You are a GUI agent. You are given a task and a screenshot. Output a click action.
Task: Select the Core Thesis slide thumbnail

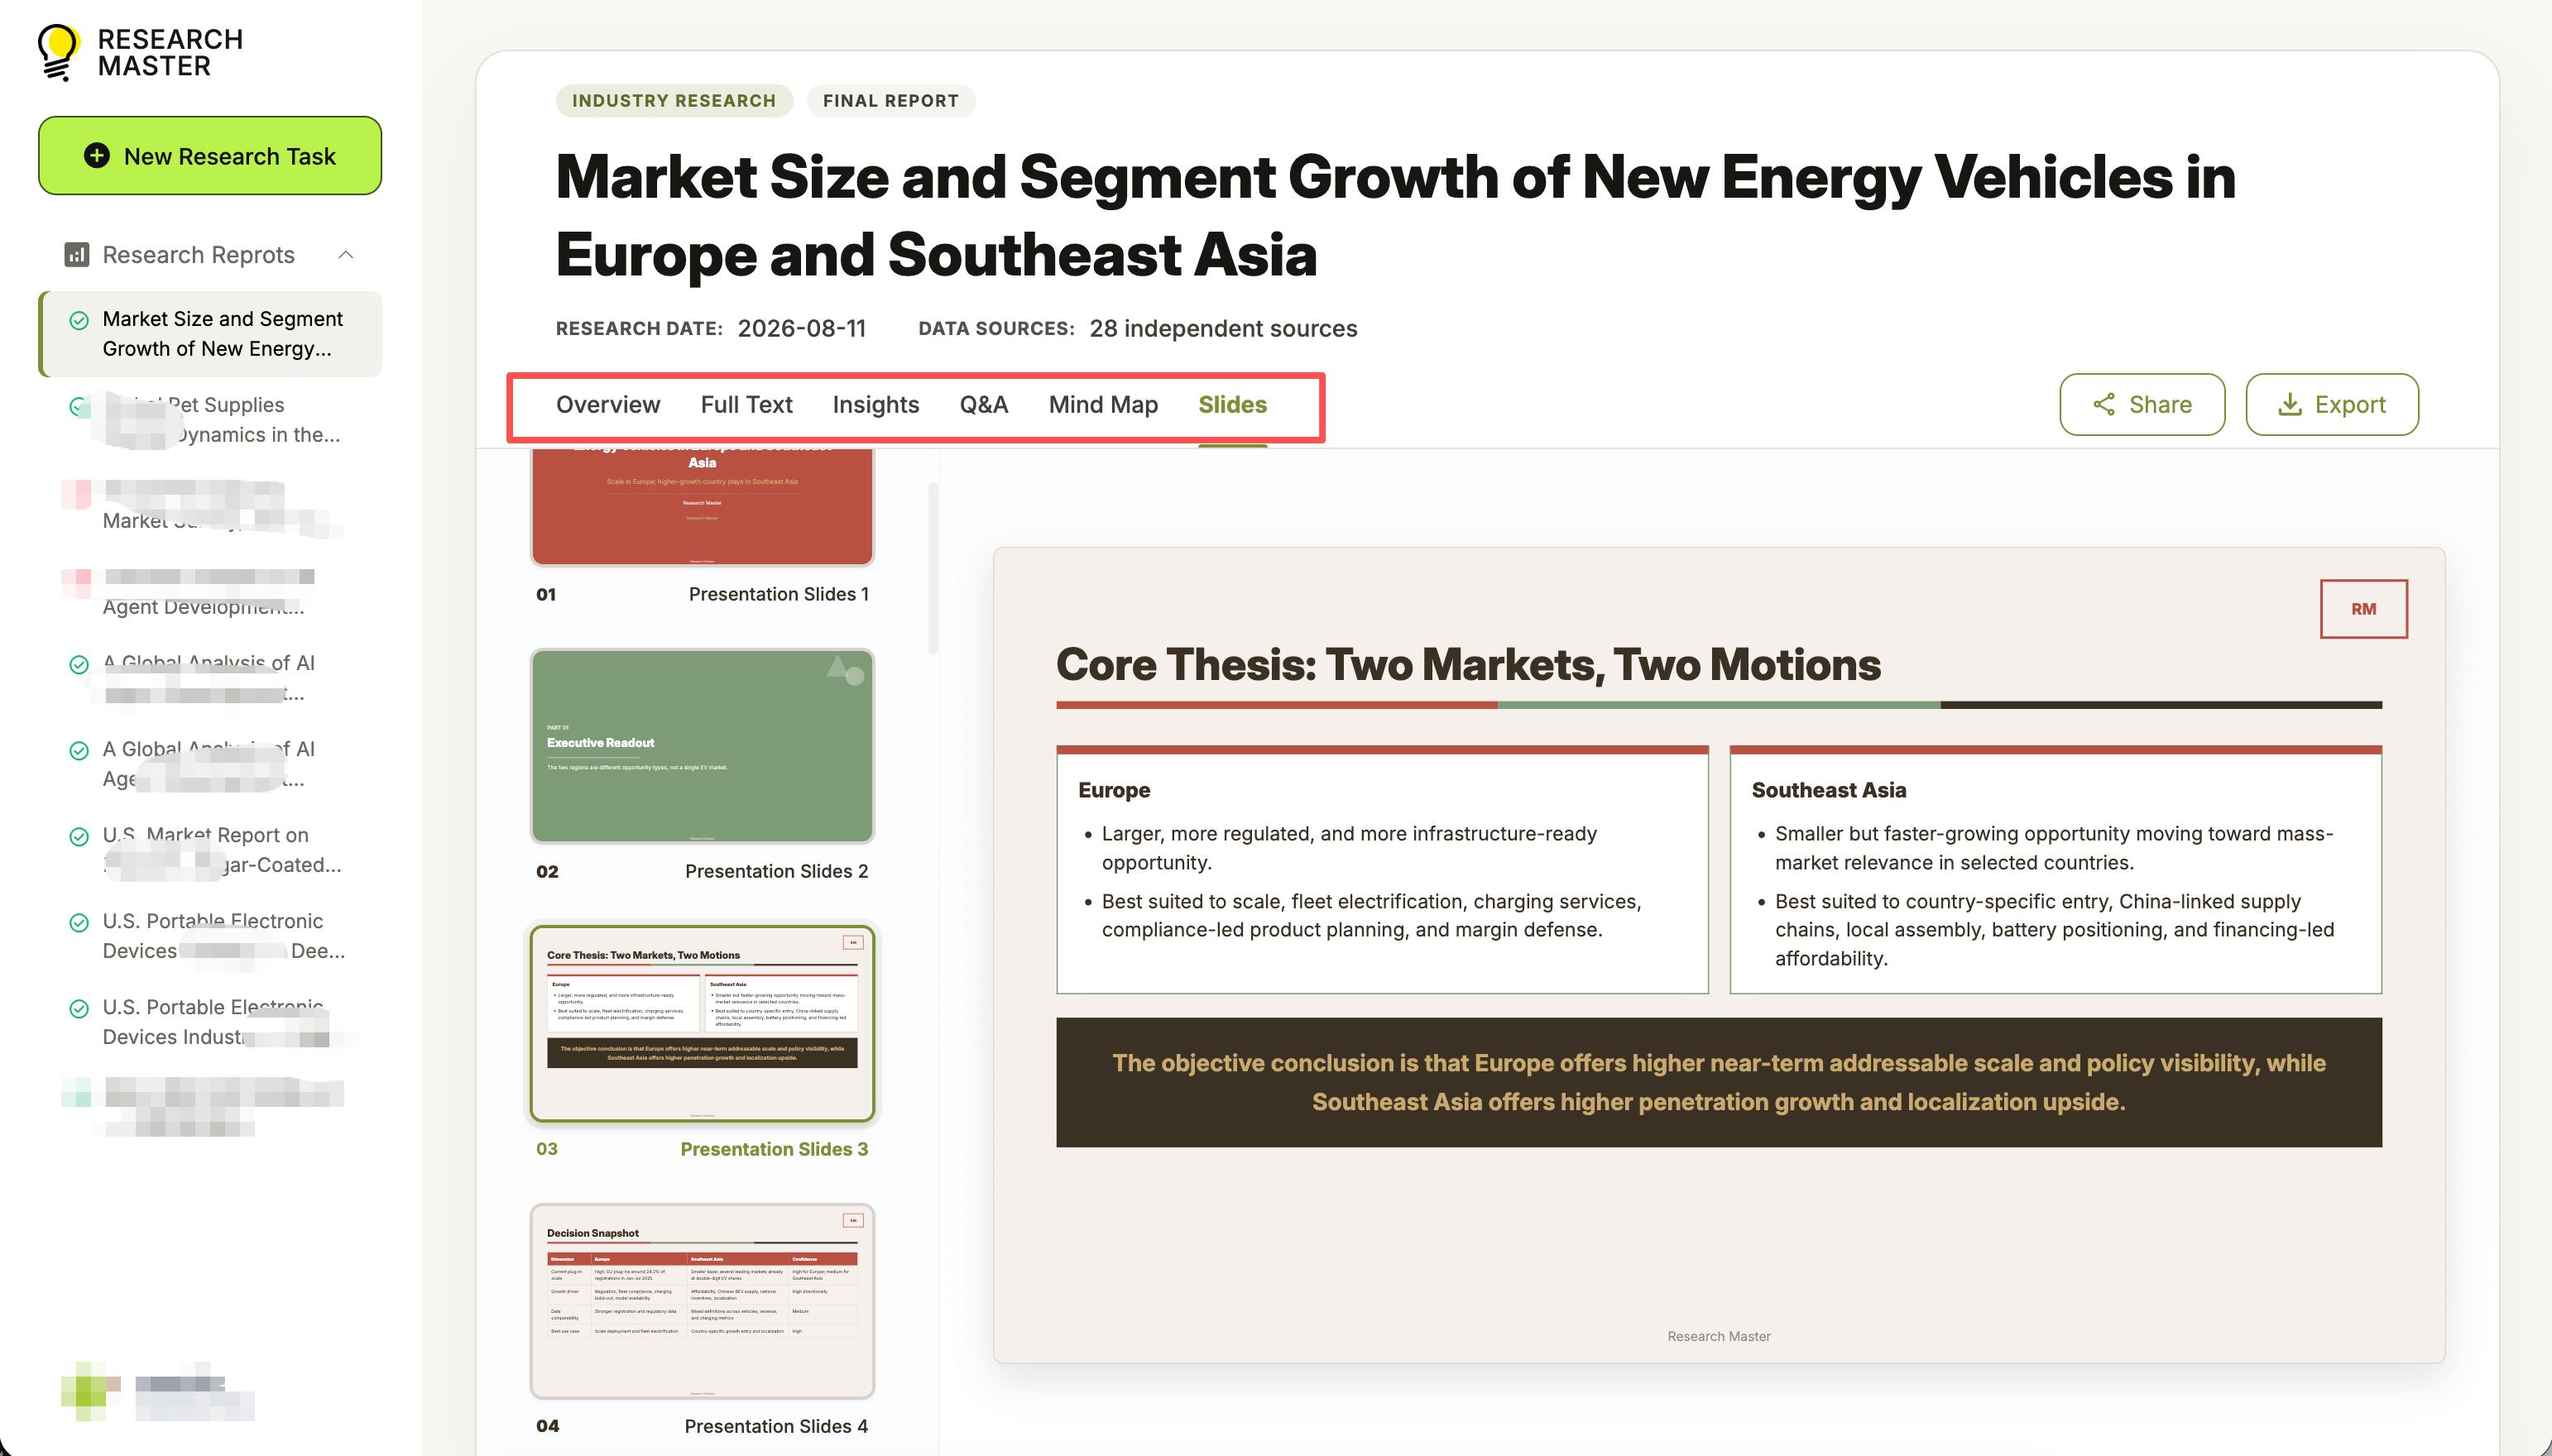[x=702, y=1023]
